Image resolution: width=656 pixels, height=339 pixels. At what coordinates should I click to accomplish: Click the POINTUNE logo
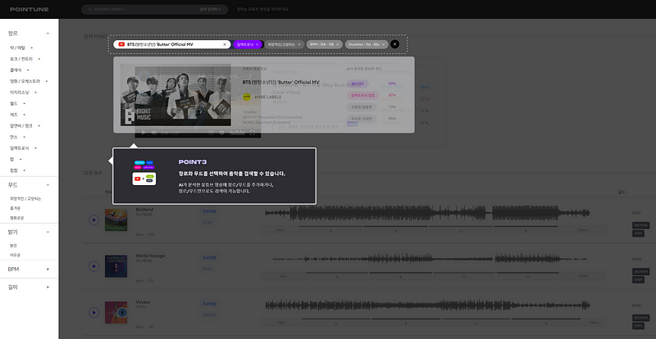(x=30, y=9)
